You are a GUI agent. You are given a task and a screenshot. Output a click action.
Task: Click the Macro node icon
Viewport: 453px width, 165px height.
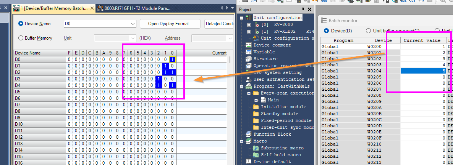(x=249, y=141)
